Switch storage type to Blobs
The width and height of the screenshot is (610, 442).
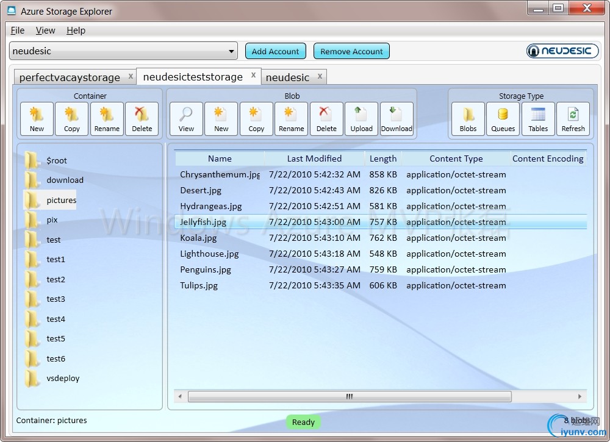[x=468, y=119]
